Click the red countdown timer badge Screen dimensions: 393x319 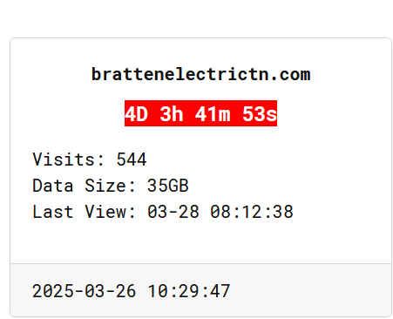coord(200,113)
